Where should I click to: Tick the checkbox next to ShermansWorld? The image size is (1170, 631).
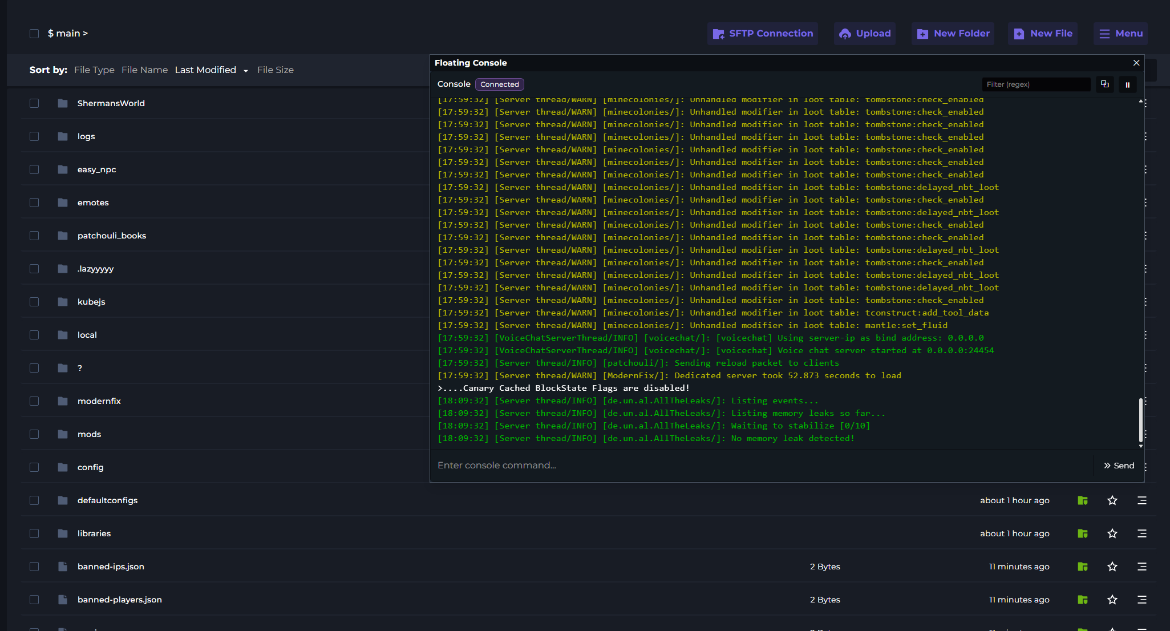[34, 103]
